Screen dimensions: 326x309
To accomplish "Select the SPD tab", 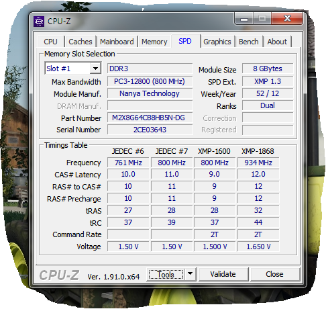I will pyautogui.click(x=185, y=41).
